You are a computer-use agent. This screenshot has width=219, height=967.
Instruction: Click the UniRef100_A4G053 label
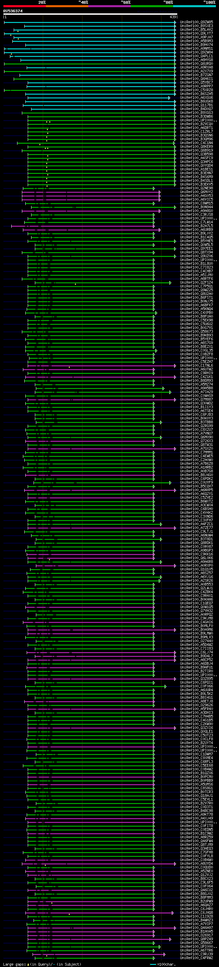[x=196, y=196]
